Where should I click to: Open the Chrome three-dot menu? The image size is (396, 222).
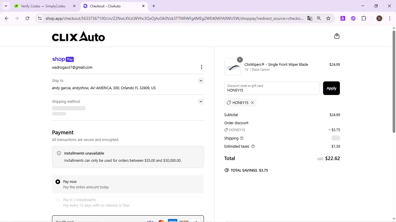pyautogui.click(x=390, y=18)
